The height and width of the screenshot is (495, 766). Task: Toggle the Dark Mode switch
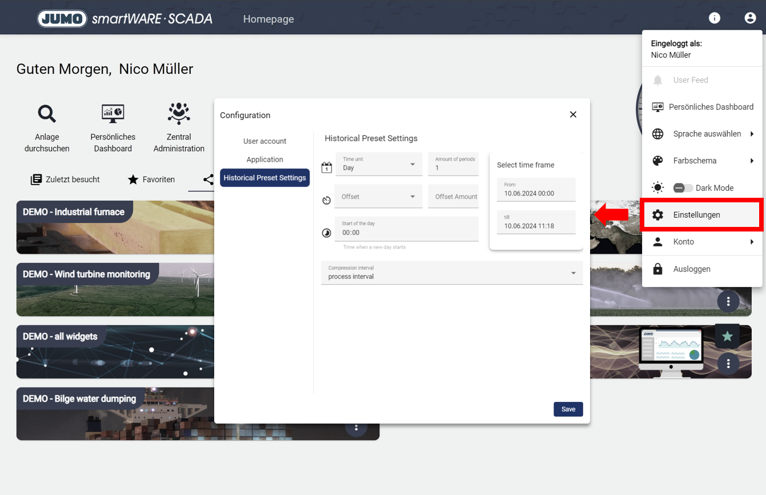pyautogui.click(x=683, y=188)
